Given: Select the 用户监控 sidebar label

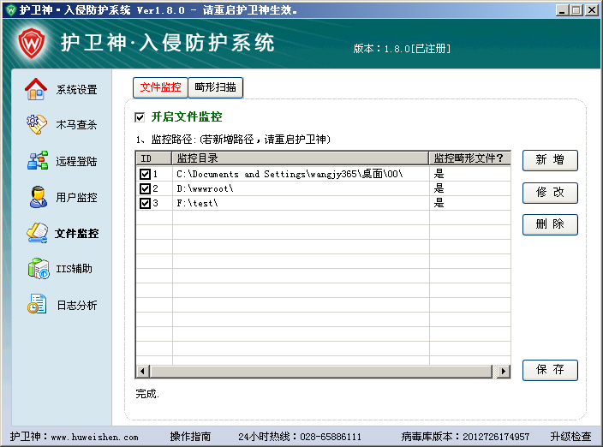Looking at the screenshot, I should 76,197.
